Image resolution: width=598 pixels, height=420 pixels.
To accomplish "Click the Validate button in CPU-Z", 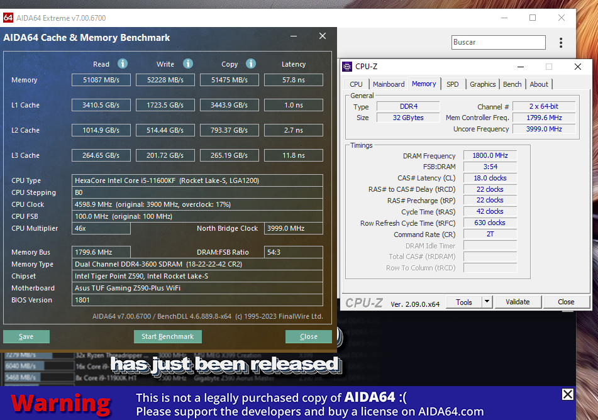I will coord(518,302).
